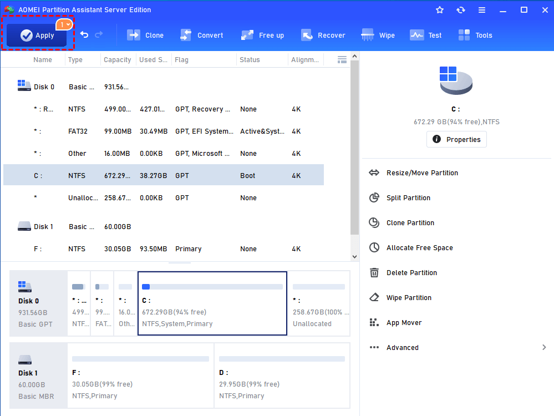The width and height of the screenshot is (554, 416).
Task: Open Properties of C: partition
Action: tap(456, 139)
